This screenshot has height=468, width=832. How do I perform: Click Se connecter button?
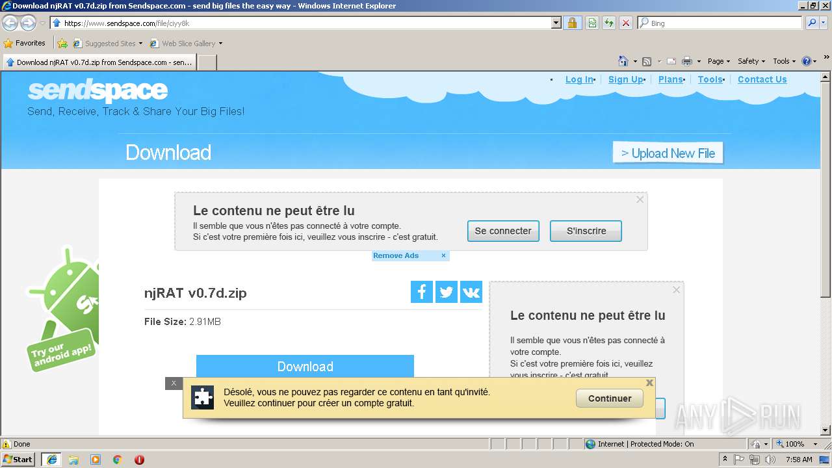pos(503,231)
